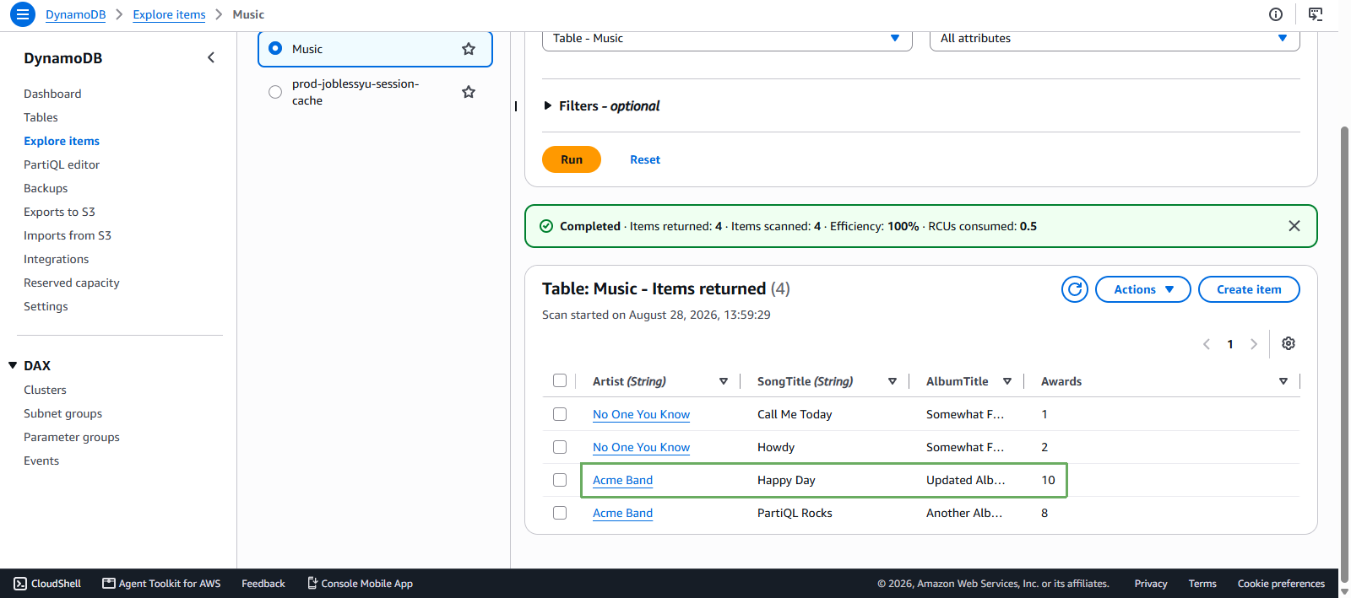Select page number 1 in pagination
Screen dimensions: 1351x598
[1230, 344]
